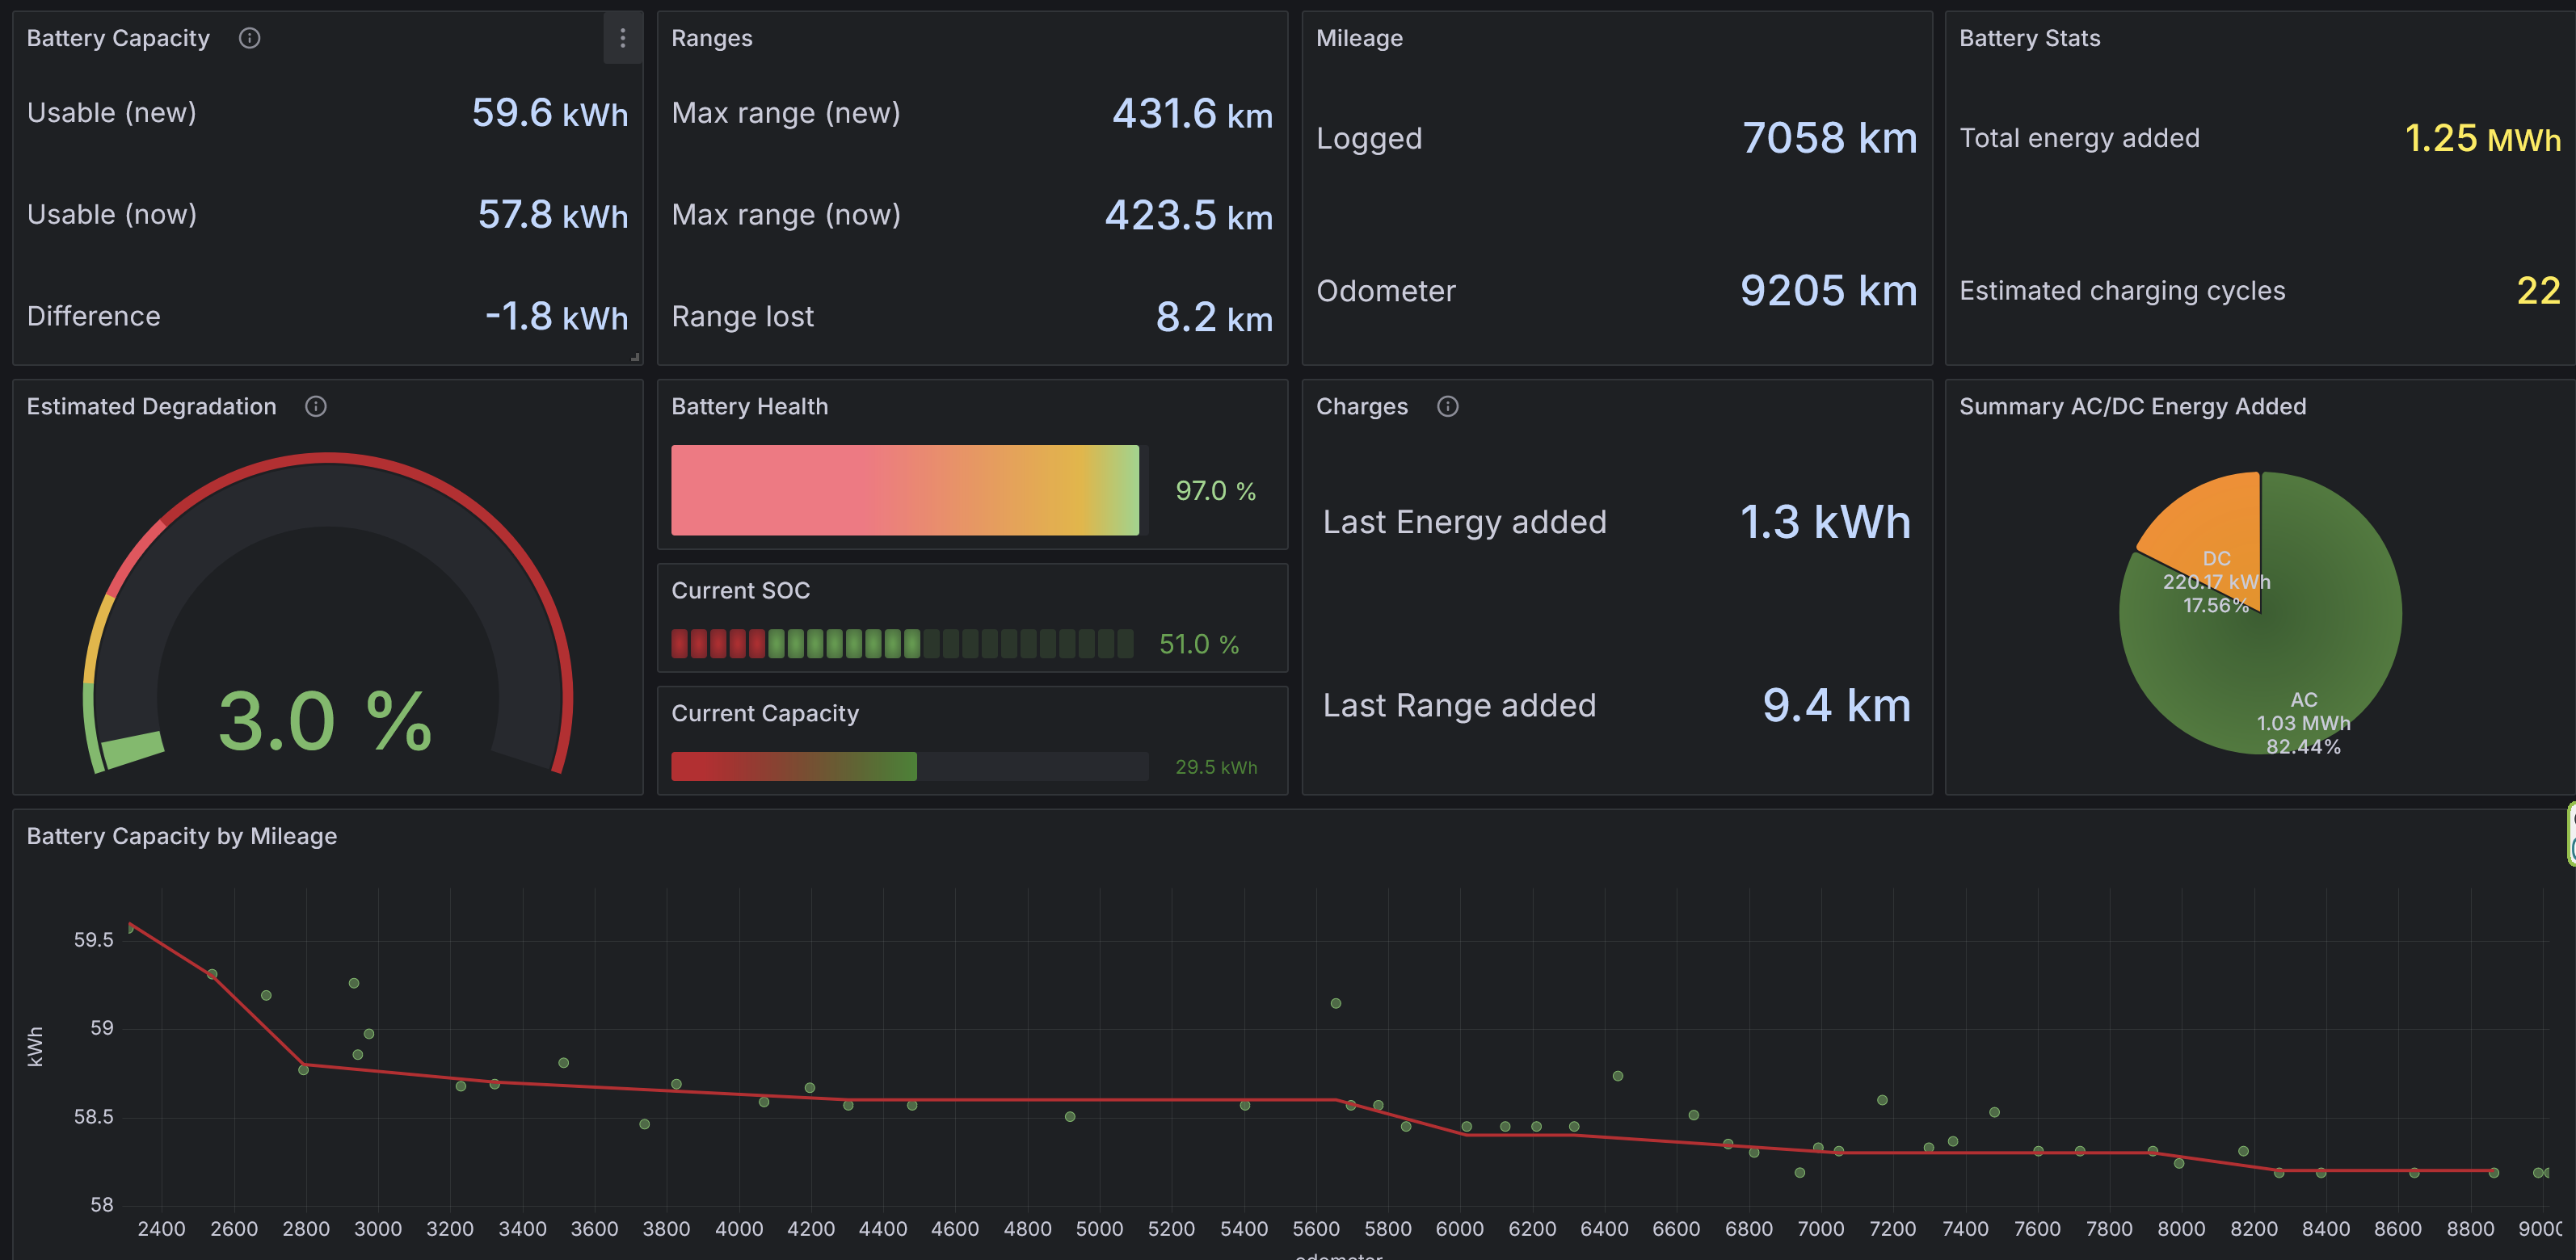This screenshot has height=1260, width=2576.
Task: Click the degradation gauge 3.0 % value
Action: [325, 721]
